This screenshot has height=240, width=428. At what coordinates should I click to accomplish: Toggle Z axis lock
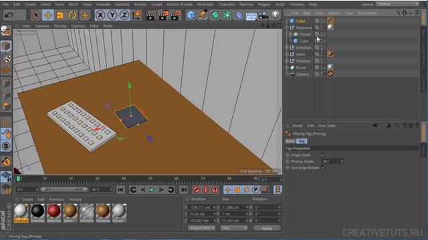click(x=124, y=15)
